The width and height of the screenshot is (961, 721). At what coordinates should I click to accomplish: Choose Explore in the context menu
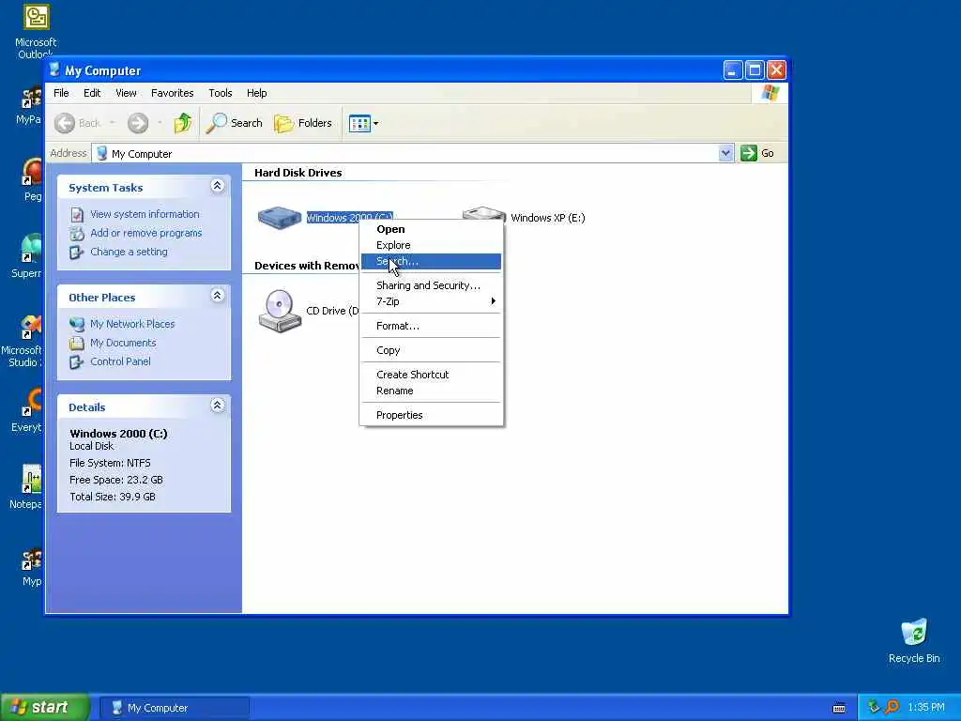431,245
